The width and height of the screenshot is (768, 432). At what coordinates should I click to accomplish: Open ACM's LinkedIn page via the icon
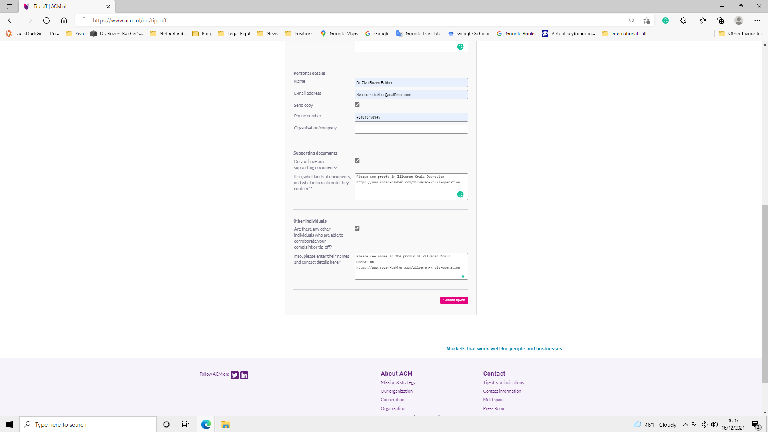244,375
